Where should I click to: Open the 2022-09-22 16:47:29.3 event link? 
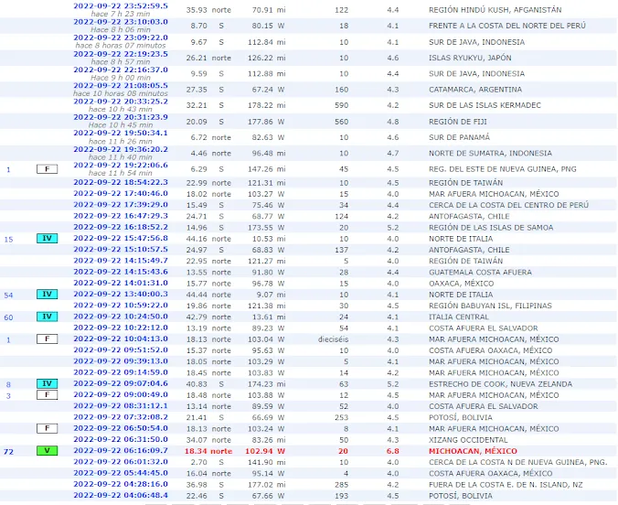coord(121,216)
